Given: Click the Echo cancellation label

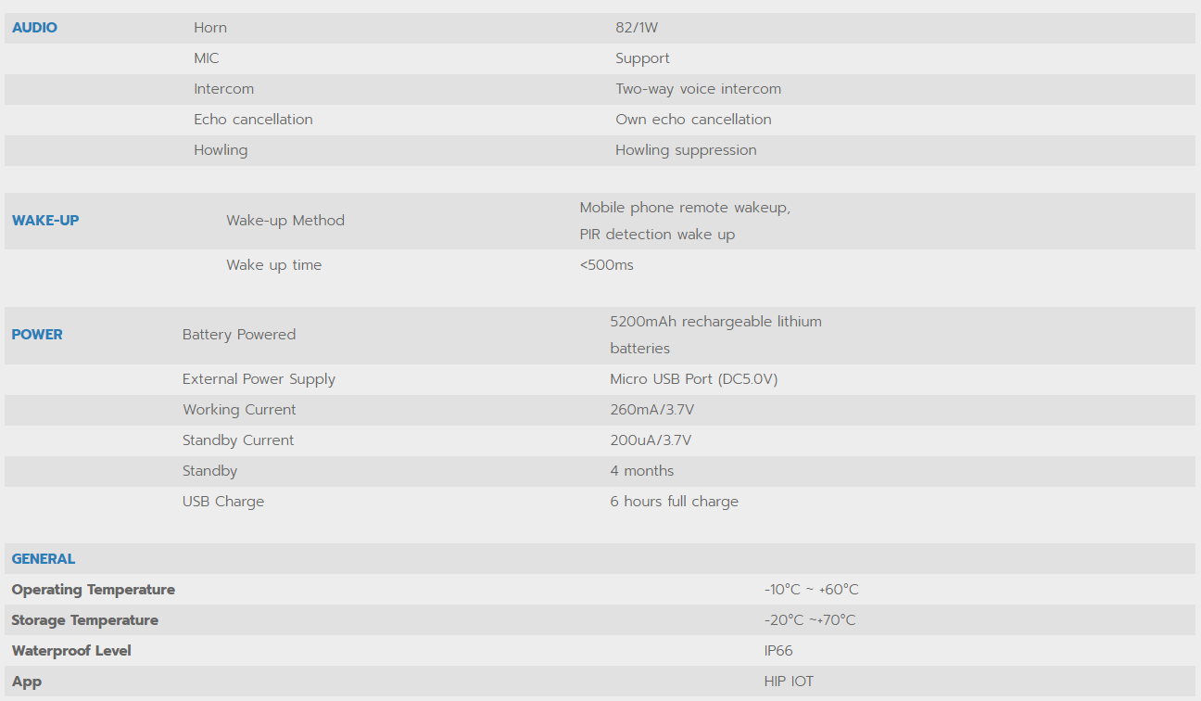Looking at the screenshot, I should (x=253, y=120).
